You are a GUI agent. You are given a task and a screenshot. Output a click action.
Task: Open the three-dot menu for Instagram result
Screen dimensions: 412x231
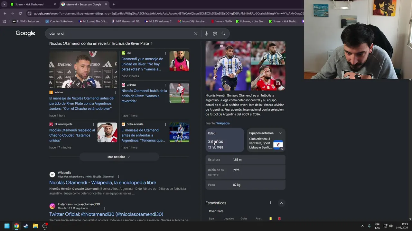click(105, 208)
